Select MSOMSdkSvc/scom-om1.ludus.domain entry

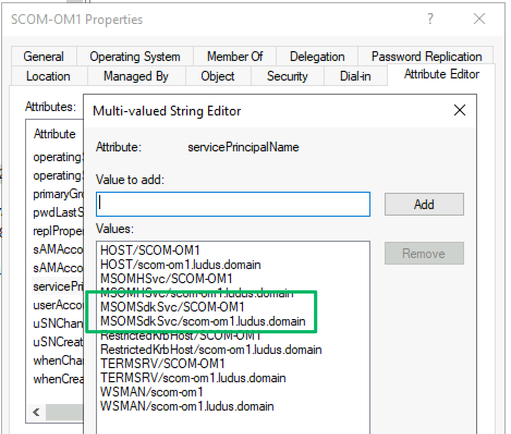coord(203,321)
